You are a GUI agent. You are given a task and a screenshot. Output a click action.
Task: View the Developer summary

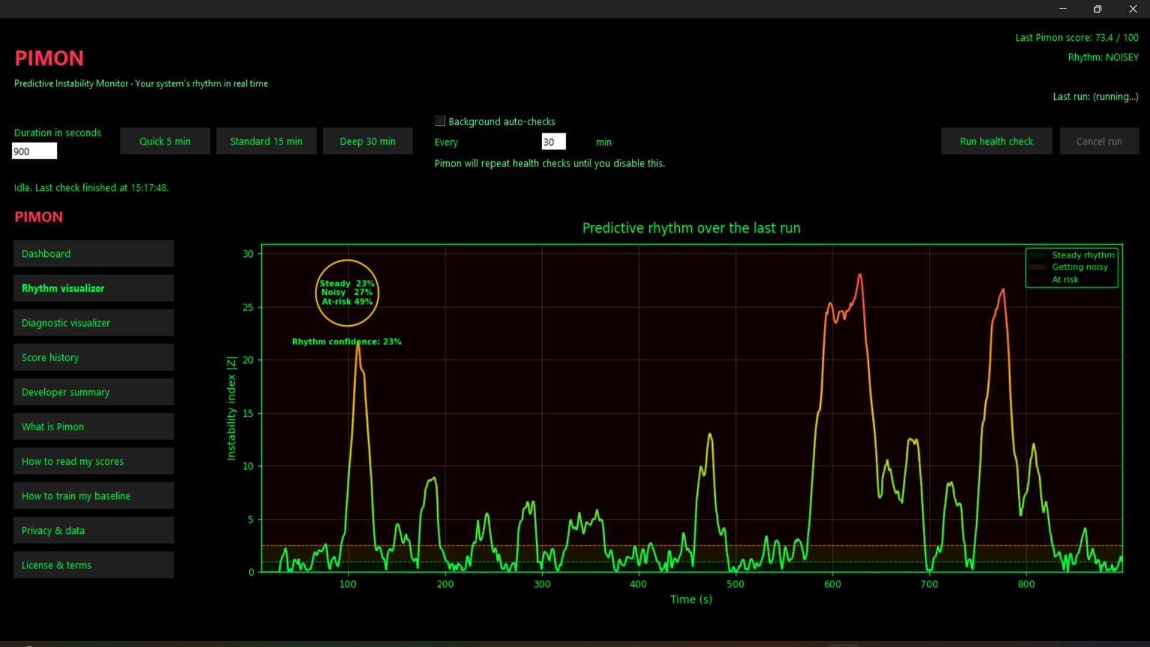[93, 392]
